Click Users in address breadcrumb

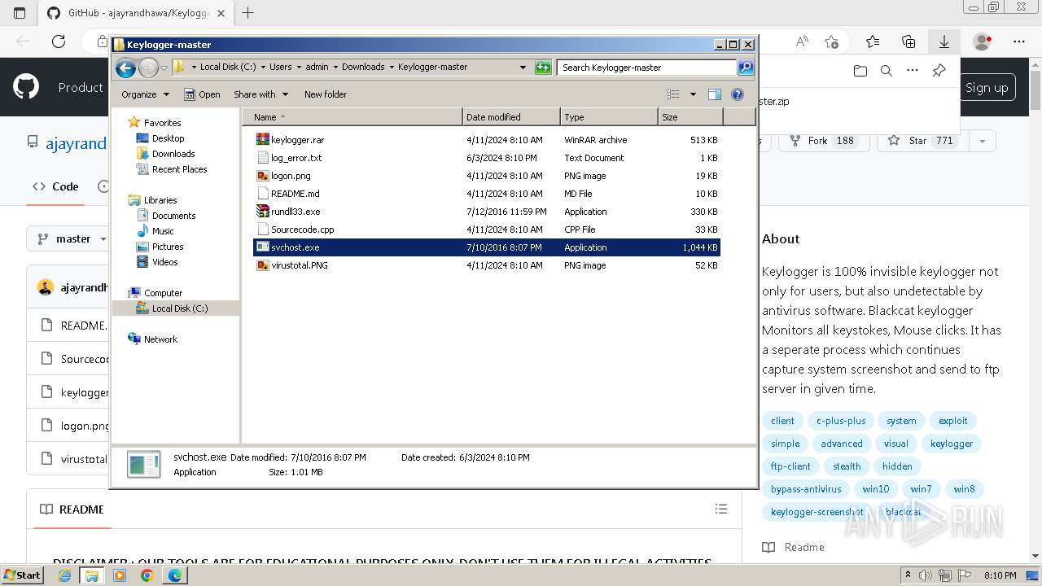click(x=281, y=68)
